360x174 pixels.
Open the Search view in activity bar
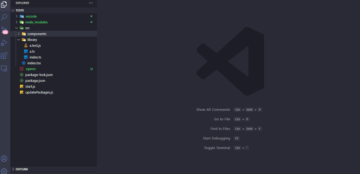click(x=4, y=17)
